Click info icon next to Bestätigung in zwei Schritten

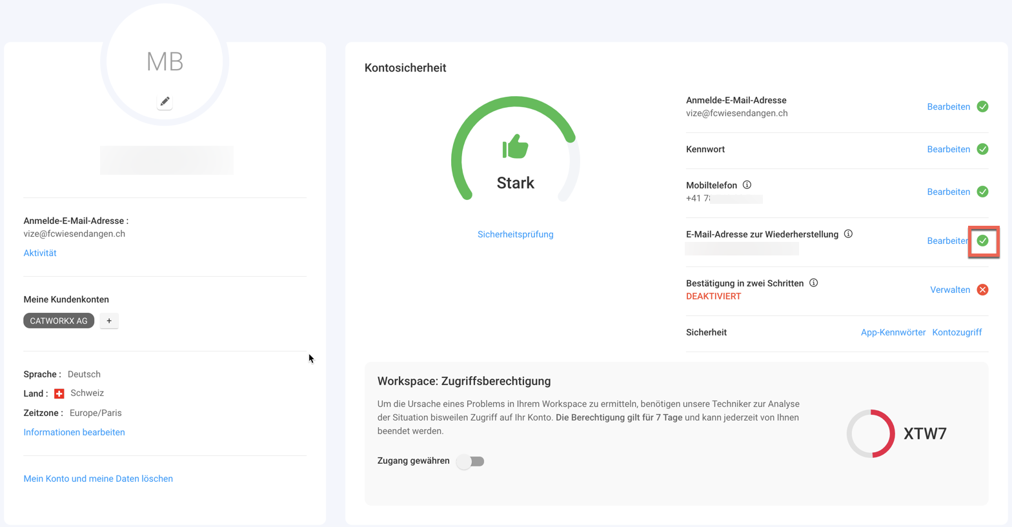click(813, 283)
